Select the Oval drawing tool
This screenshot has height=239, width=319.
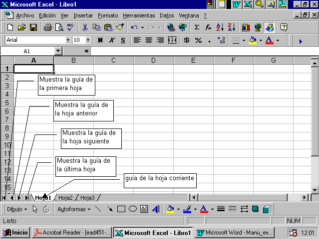click(x=133, y=209)
